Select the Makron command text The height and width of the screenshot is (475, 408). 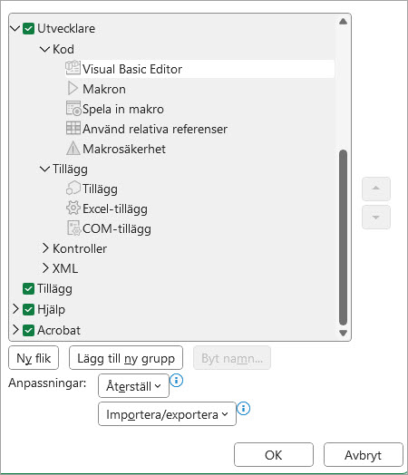[x=104, y=89]
